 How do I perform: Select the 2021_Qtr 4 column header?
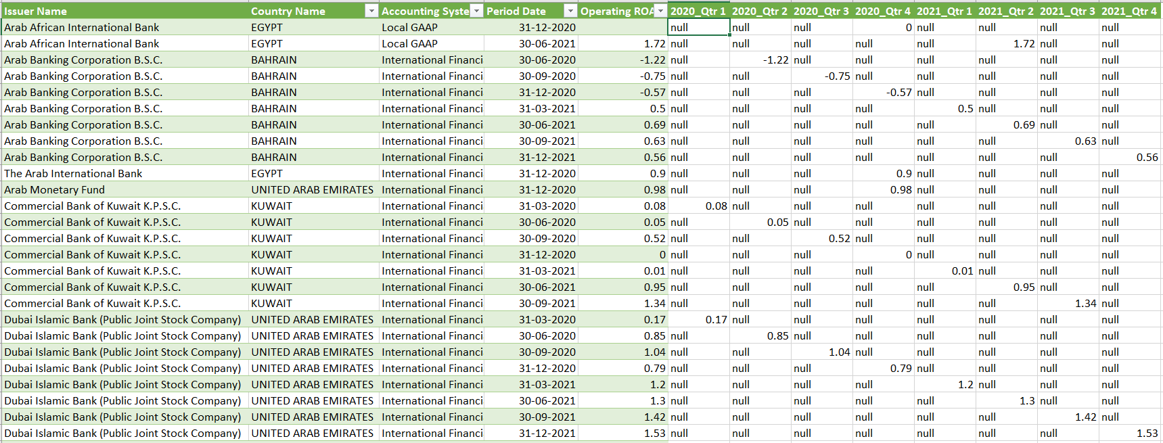(1130, 11)
